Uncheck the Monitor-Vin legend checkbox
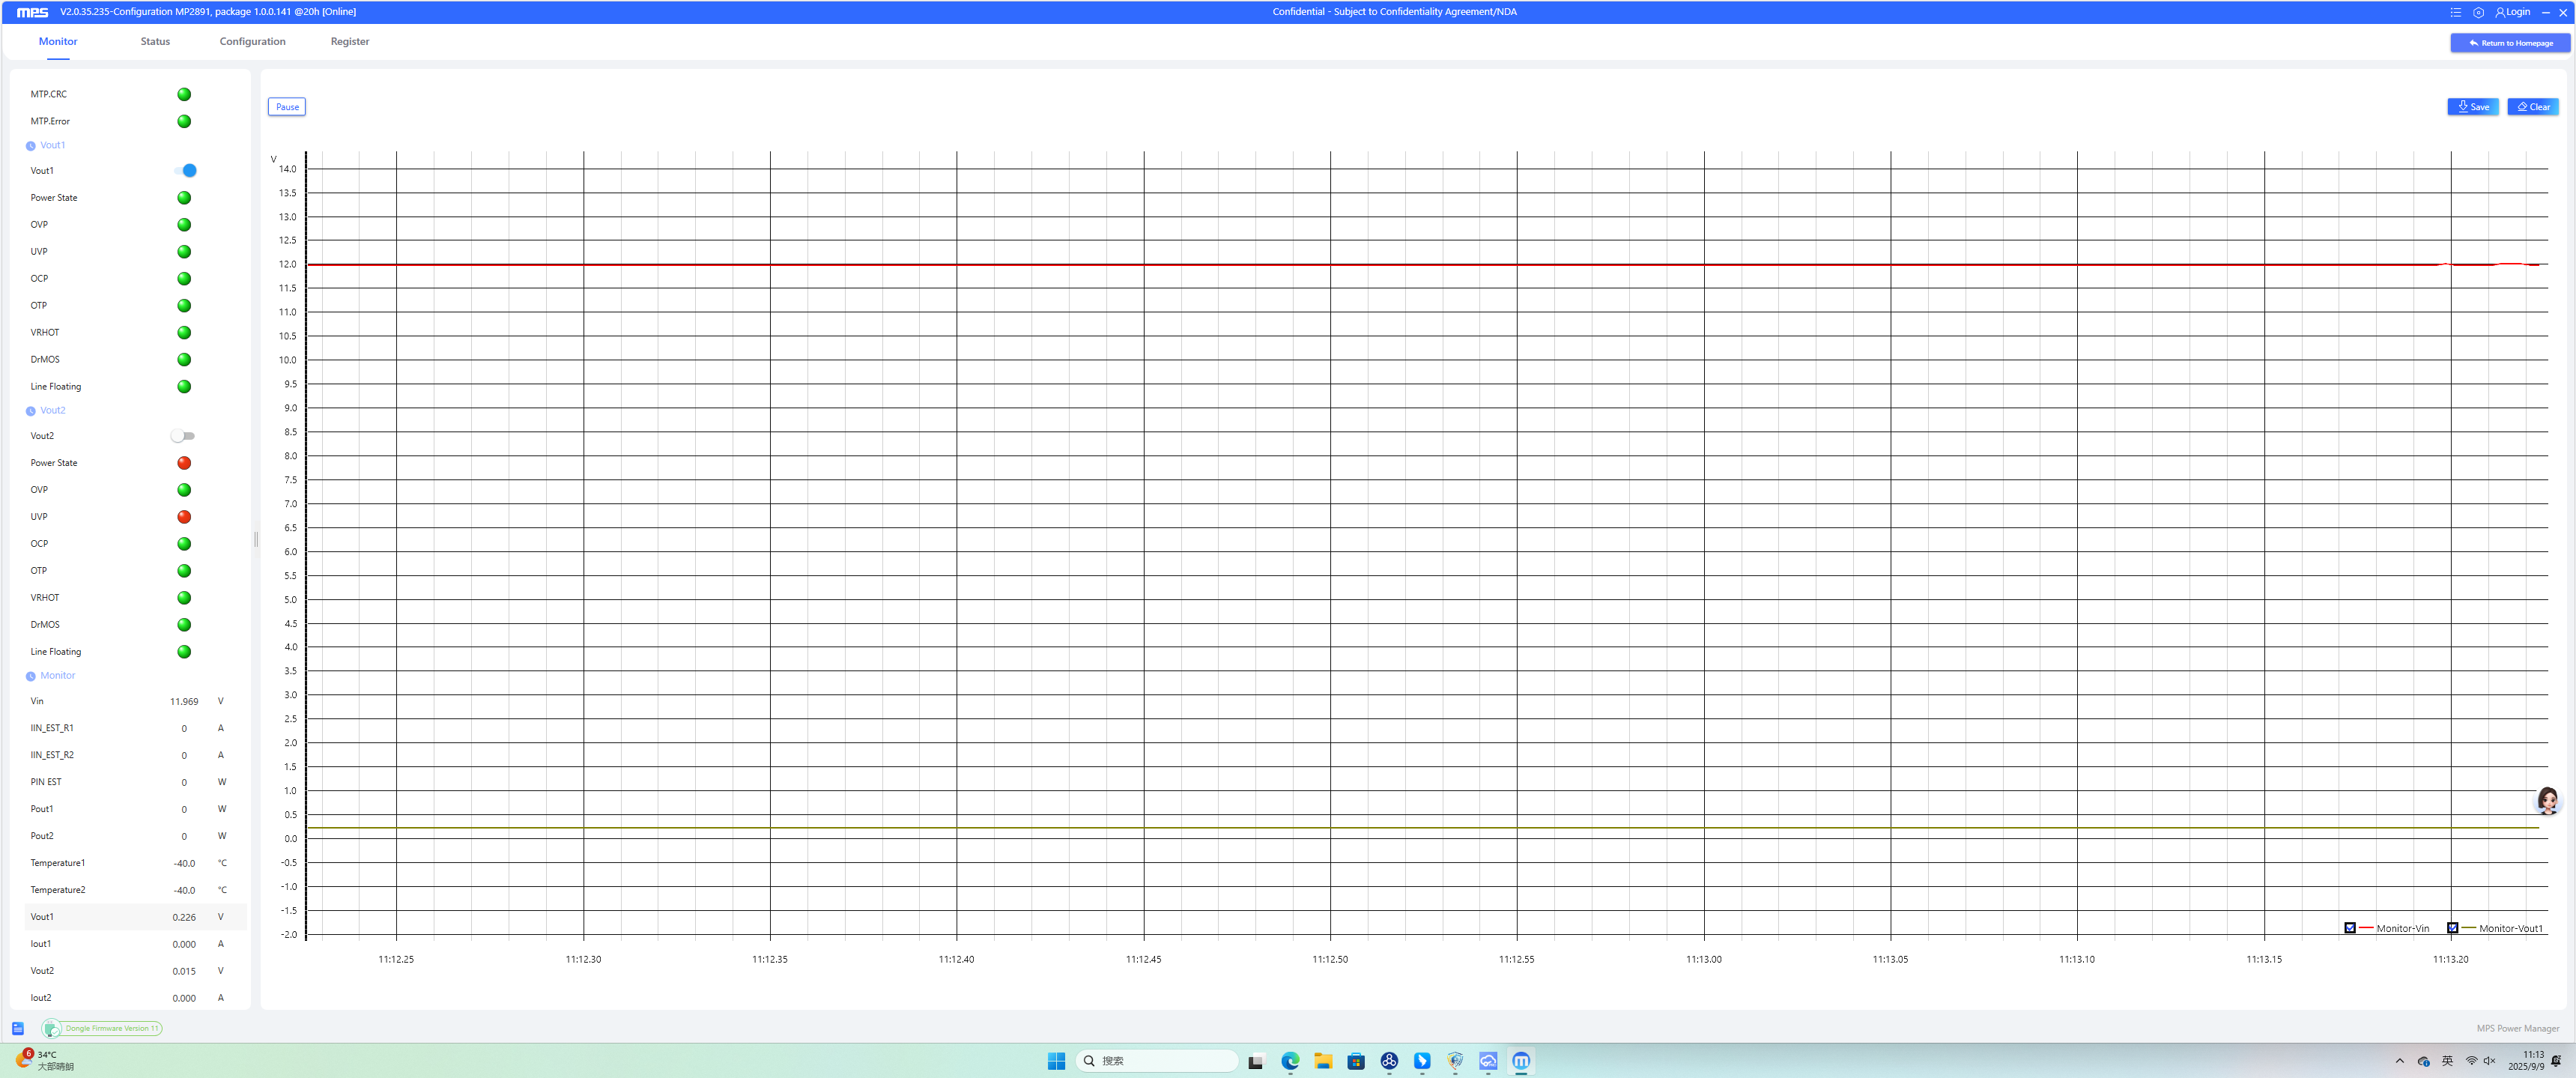The image size is (2576, 1078). point(2350,928)
